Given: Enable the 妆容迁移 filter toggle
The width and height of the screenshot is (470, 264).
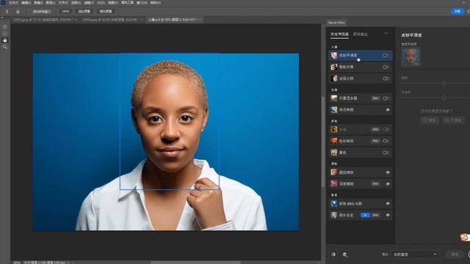Looking at the screenshot, I should click(x=386, y=78).
